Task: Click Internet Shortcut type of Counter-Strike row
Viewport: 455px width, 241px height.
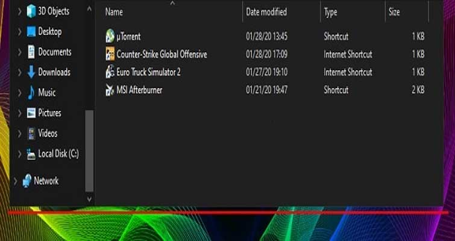Action: tap(348, 54)
